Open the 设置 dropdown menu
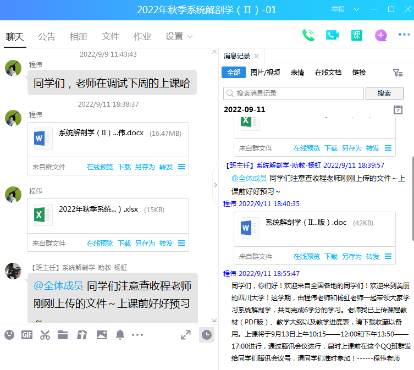This screenshot has height=370, width=414. tap(179, 36)
